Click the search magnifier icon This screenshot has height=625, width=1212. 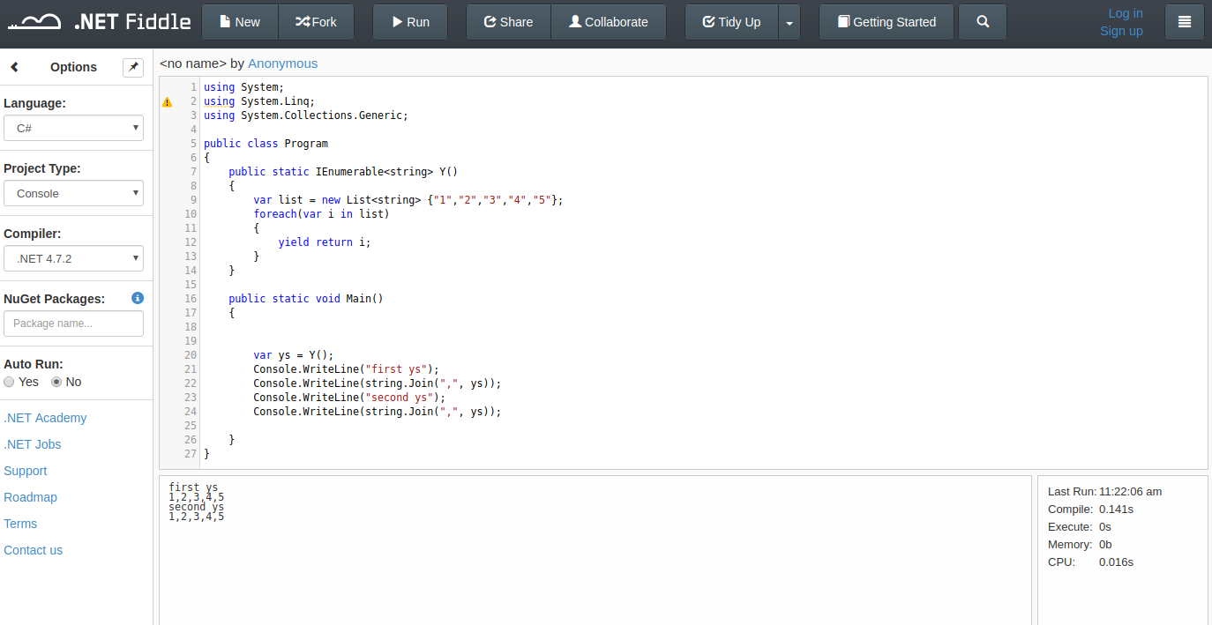(x=983, y=22)
